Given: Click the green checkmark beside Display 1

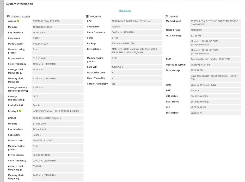Looking at the screenshot, I should coord(20,111).
